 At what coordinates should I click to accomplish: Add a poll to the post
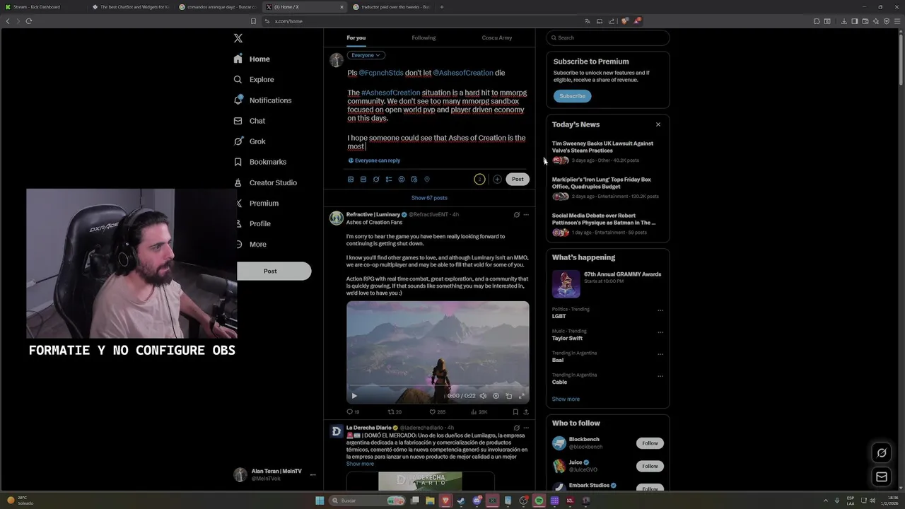click(389, 180)
